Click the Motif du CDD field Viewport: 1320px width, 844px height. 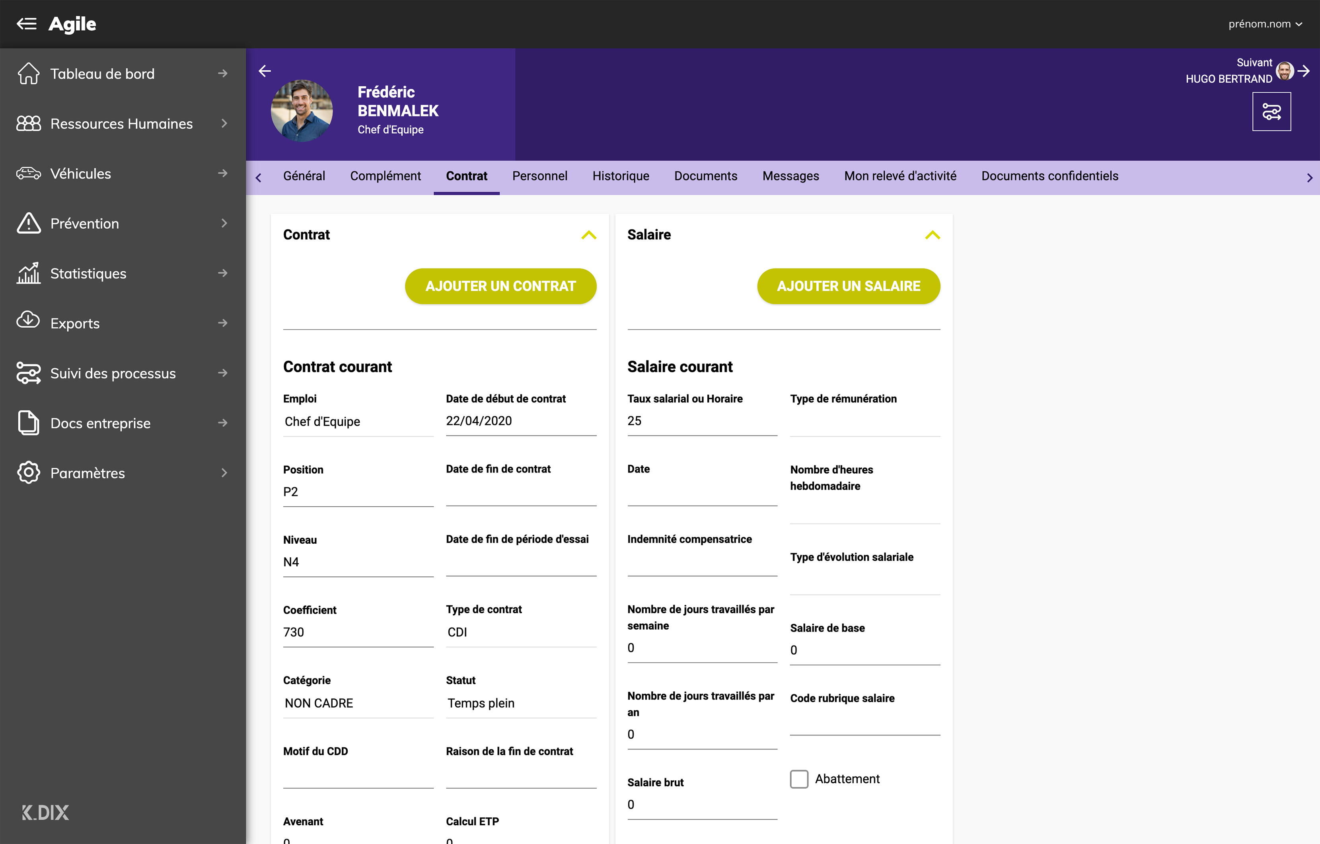pyautogui.click(x=358, y=774)
